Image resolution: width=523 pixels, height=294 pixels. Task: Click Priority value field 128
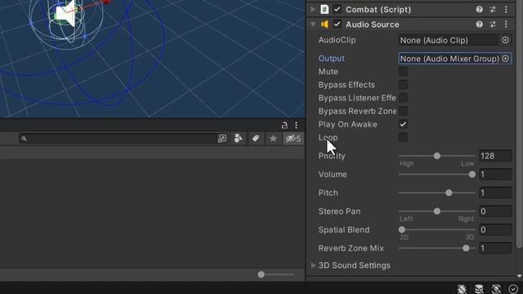click(495, 156)
